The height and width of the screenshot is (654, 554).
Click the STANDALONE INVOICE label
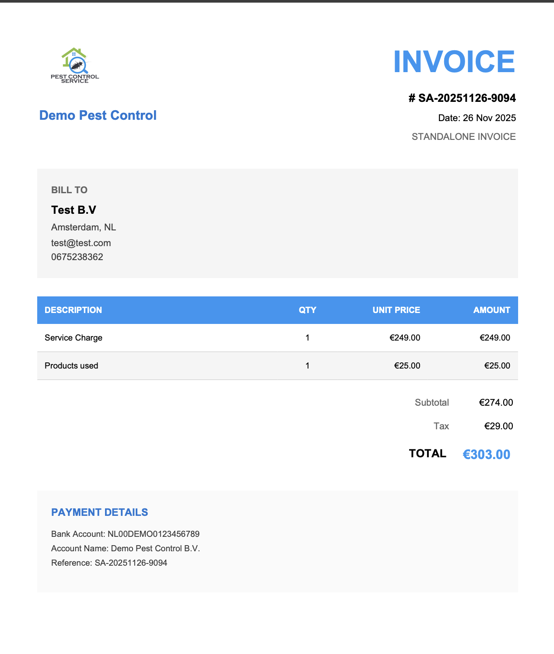[x=463, y=137]
